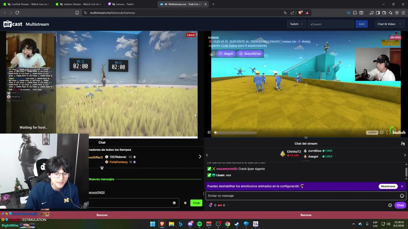Image resolution: width=408 pixels, height=229 pixels.
Task: Open the emote picker in Twitch message box
Action: (402, 196)
